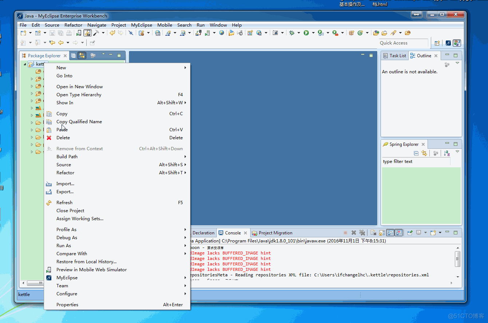Click the Open Perspective icon beside Quick Access
The width and height of the screenshot is (488, 323).
(437, 43)
